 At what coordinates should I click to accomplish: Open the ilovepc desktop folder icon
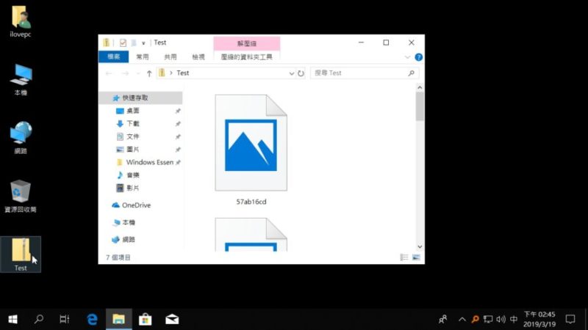pyautogui.click(x=21, y=22)
